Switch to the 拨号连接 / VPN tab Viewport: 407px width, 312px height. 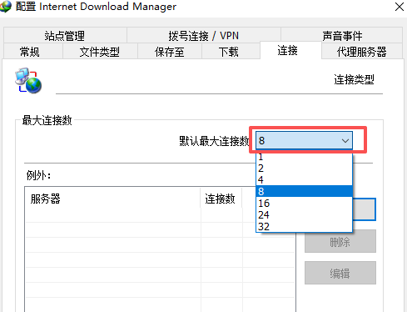[203, 35]
